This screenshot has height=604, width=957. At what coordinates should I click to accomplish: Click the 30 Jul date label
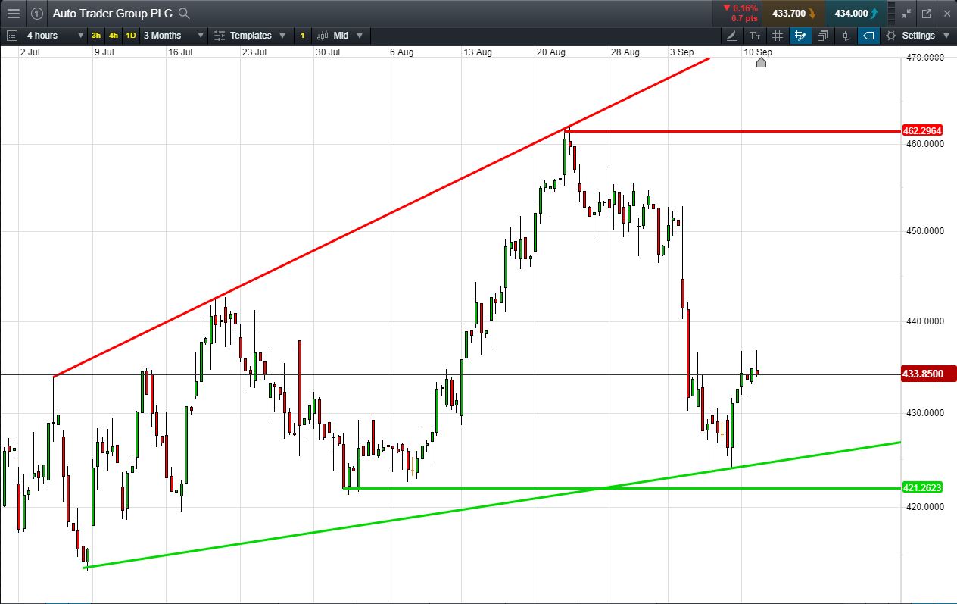(329, 52)
